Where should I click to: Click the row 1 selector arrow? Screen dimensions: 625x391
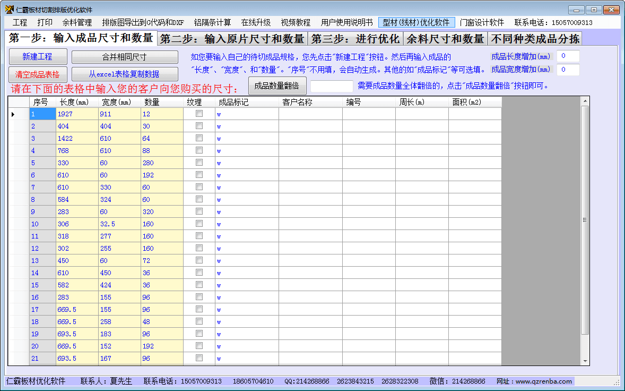click(13, 114)
